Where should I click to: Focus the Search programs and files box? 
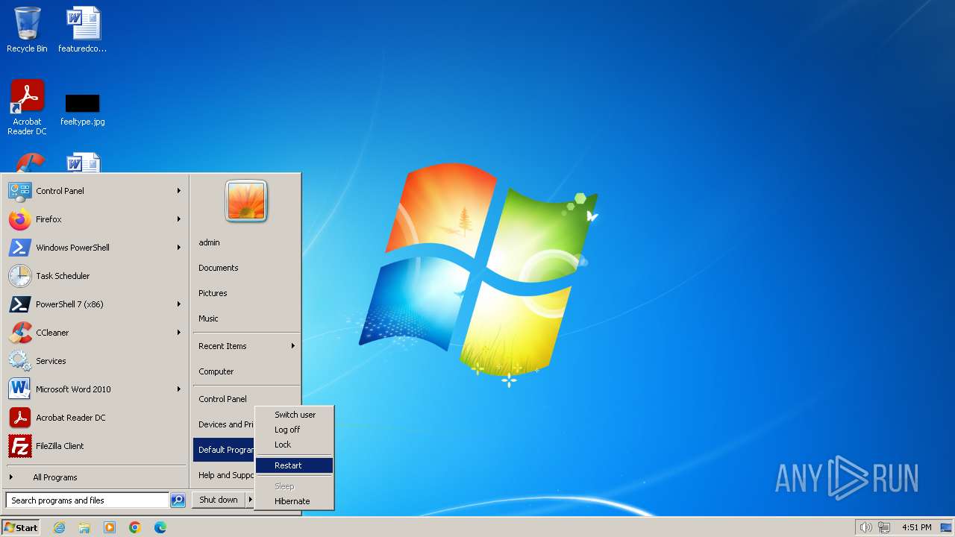(x=87, y=500)
